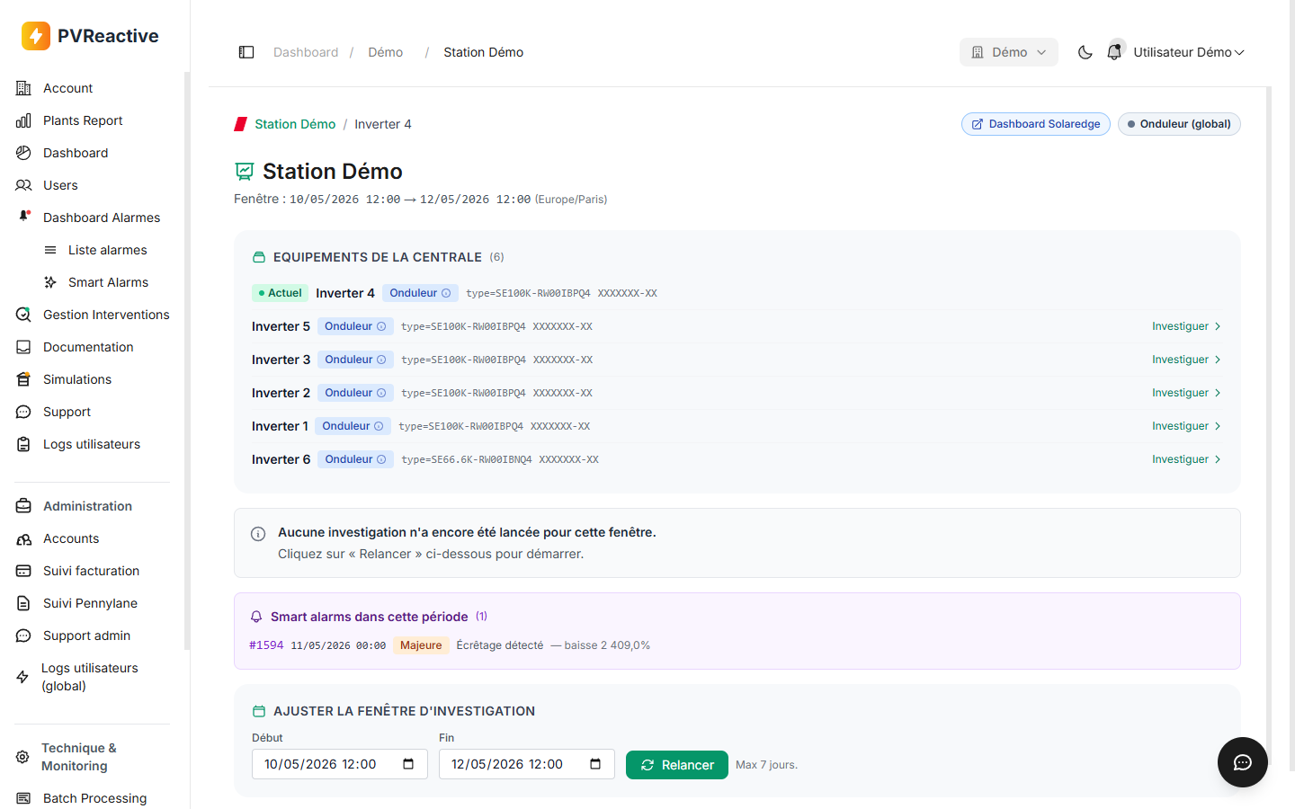Screen dimensions: 1295x809
Task: Click the Support chat bubble icon
Action: (x=23, y=412)
